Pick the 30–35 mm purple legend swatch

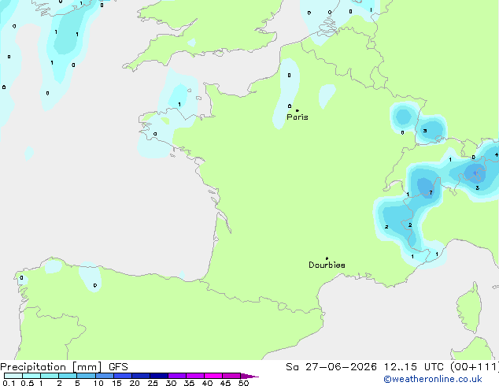coord(177,376)
